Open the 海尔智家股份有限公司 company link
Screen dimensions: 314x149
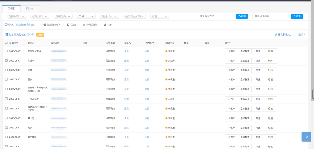(x=21, y=35)
